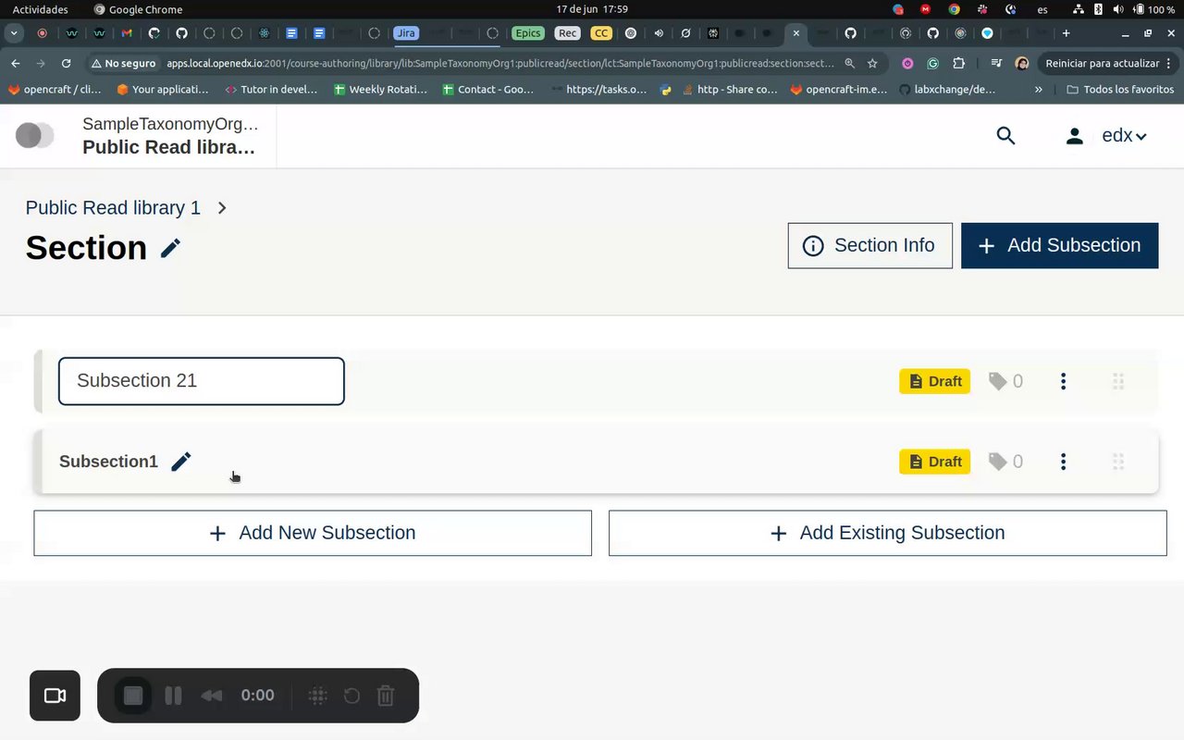Open the labxchange/de... bookmark
Screen dimensions: 1184x740
[x=947, y=90]
